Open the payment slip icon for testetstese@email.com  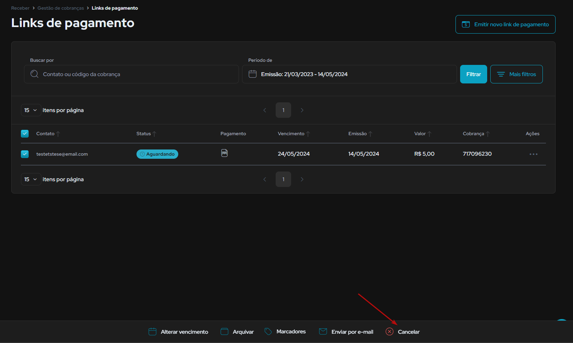224,153
